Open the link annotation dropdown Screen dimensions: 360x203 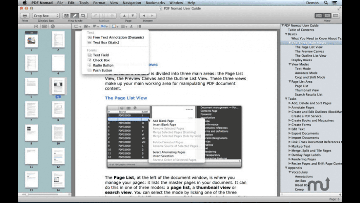click(104, 27)
